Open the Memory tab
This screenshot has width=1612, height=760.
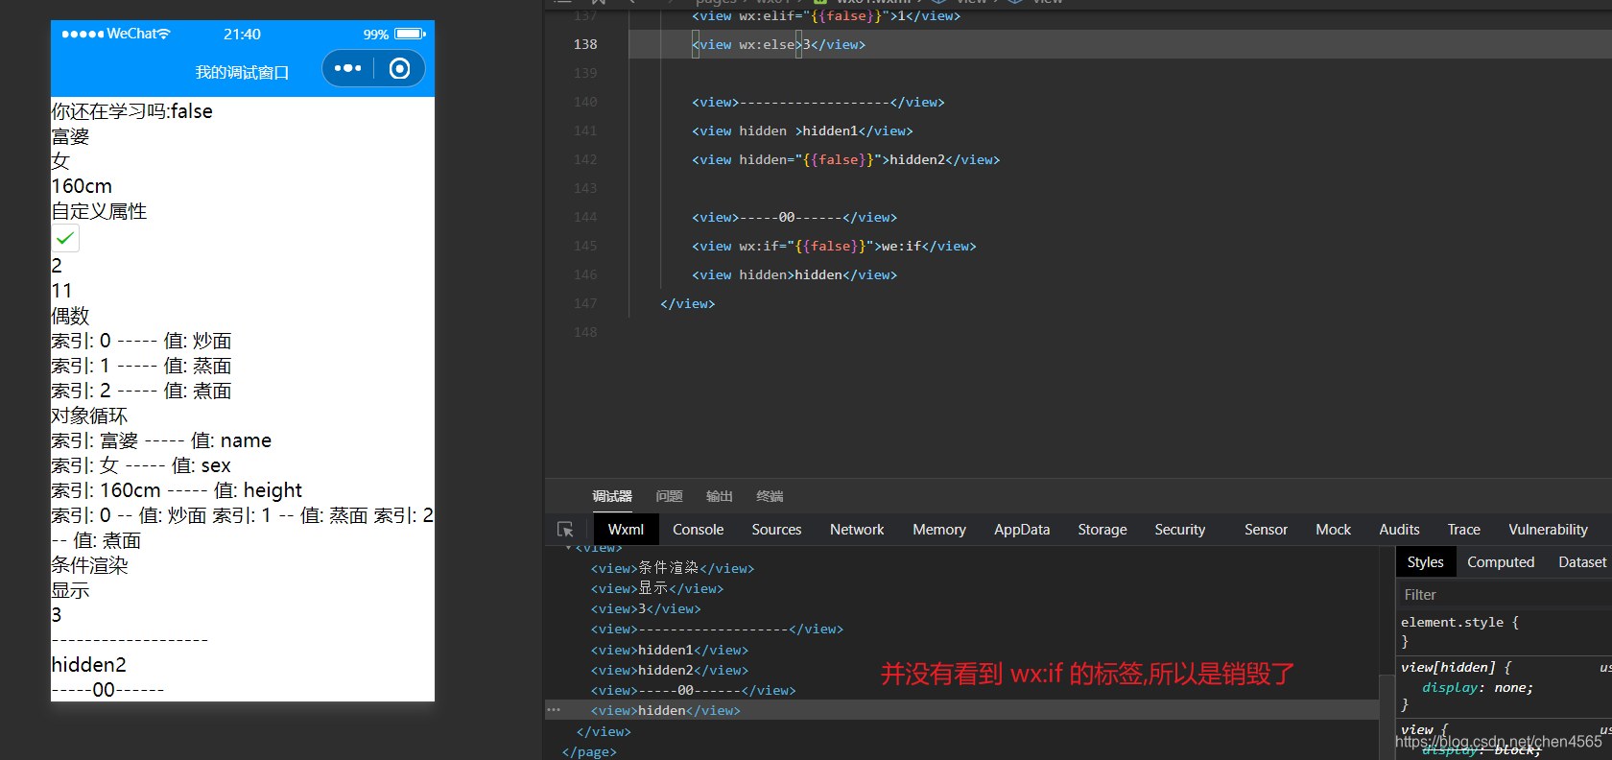(x=939, y=530)
